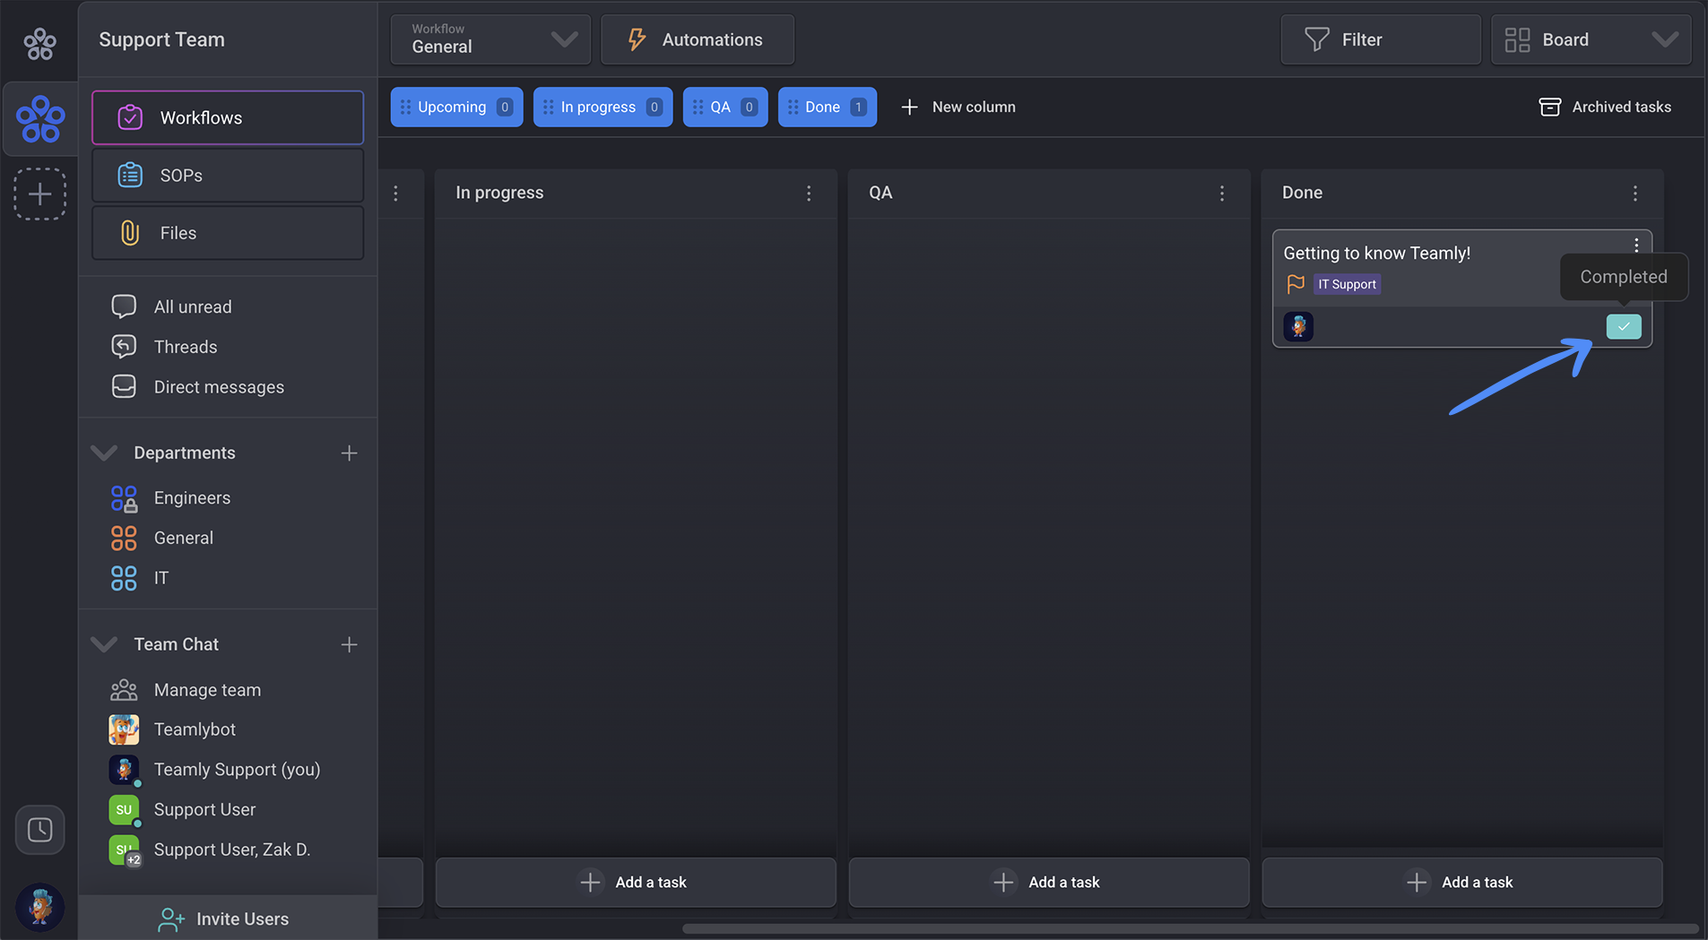Open task card options for Getting to know Teamly!
The height and width of the screenshot is (940, 1708).
coord(1636,245)
